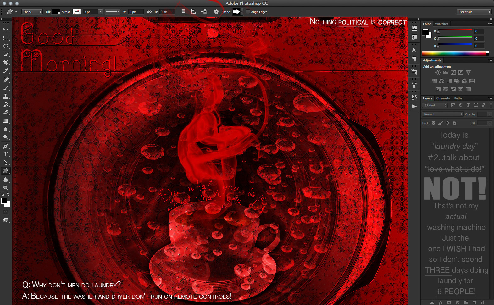Select the Brush tool
Image resolution: width=494 pixels, height=305 pixels.
pos(6,88)
